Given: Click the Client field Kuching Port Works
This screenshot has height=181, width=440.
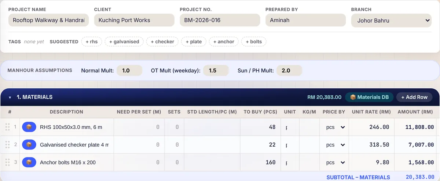Looking at the screenshot, I should [134, 20].
